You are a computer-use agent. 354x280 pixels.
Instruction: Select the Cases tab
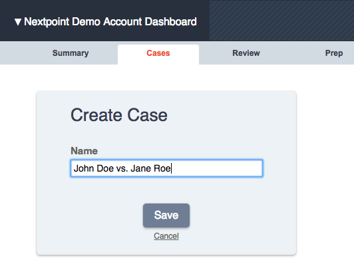[x=158, y=55]
